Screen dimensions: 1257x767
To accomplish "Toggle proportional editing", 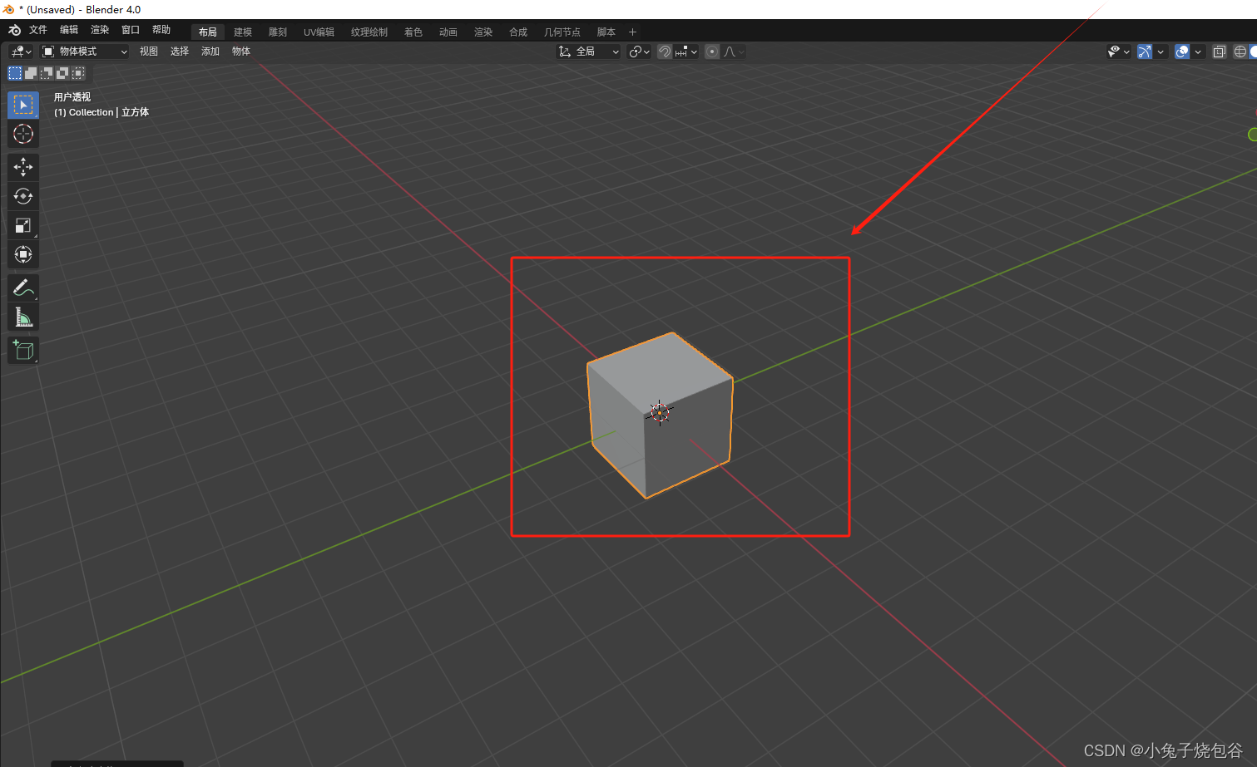I will (x=712, y=52).
